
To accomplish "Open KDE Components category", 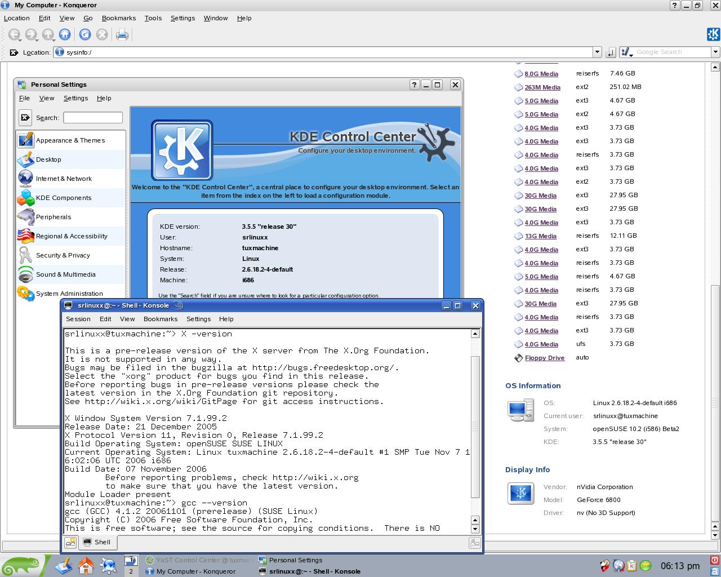I will click(x=70, y=198).
